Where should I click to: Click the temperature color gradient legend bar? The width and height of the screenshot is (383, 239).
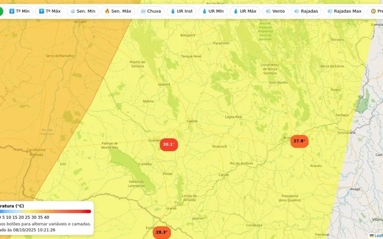click(46, 211)
